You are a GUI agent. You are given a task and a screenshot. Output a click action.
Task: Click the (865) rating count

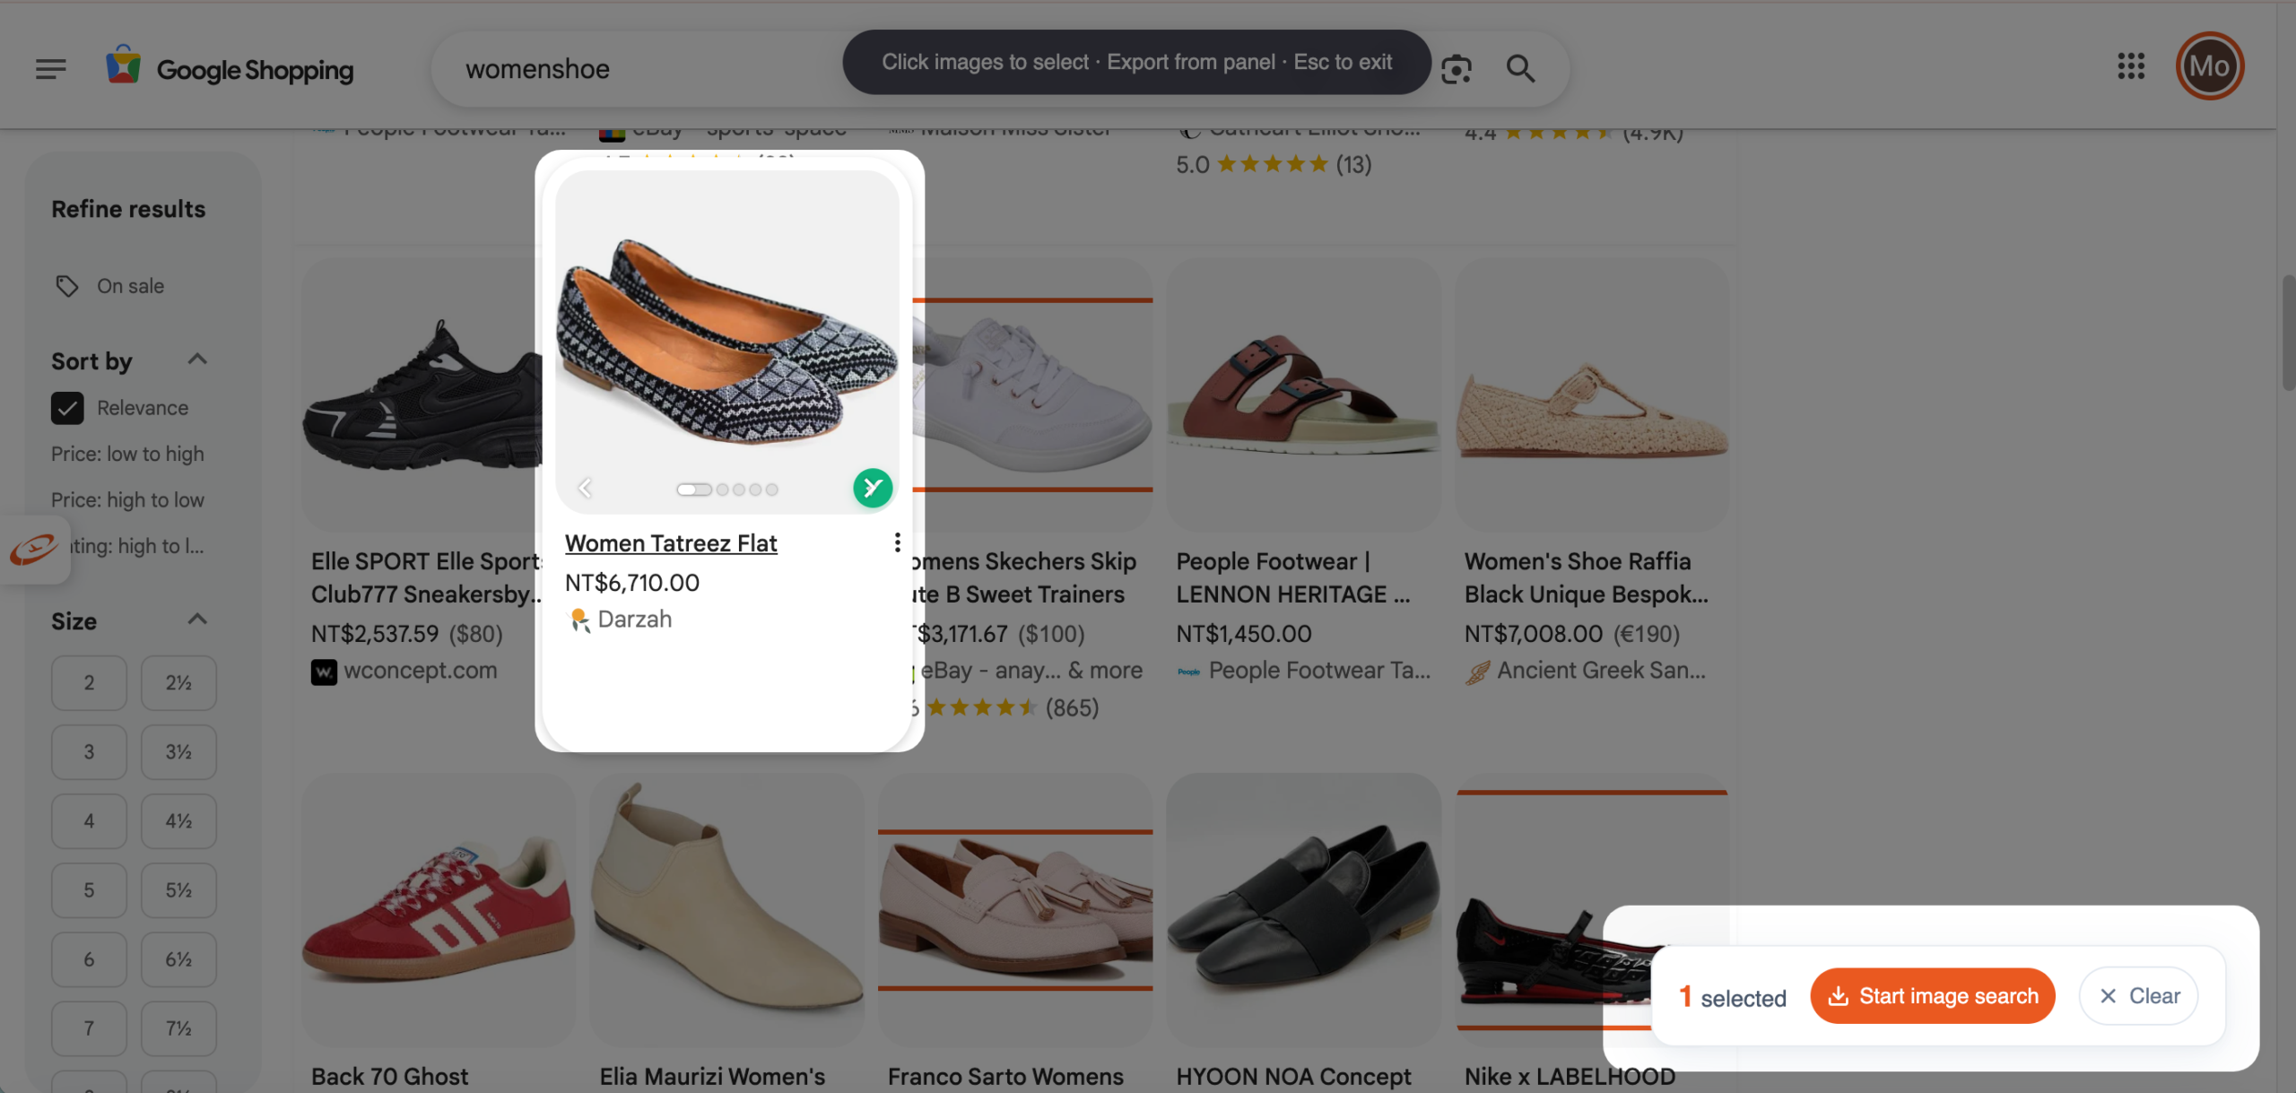click(x=1072, y=708)
